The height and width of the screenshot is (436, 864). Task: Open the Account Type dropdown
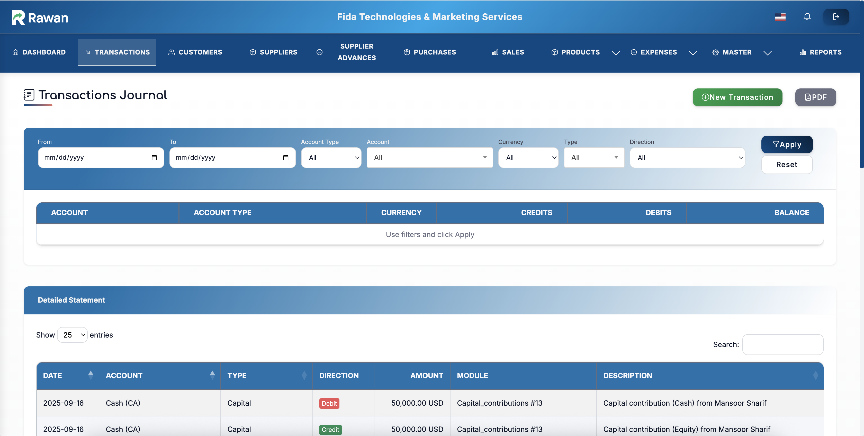click(x=331, y=158)
